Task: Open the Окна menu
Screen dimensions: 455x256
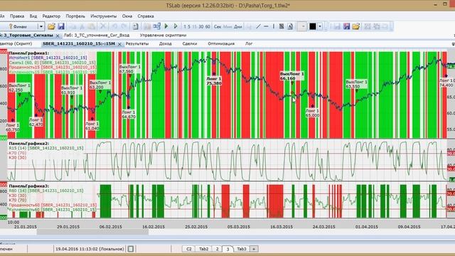Action: click(x=127, y=16)
